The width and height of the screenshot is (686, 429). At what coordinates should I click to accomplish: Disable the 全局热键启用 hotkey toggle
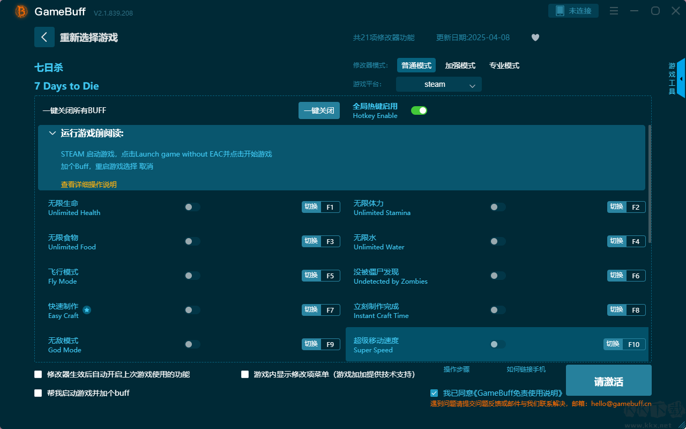pyautogui.click(x=419, y=110)
